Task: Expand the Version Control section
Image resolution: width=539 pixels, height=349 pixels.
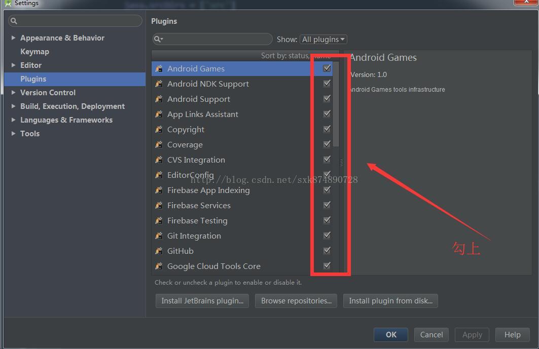Action: (13, 92)
